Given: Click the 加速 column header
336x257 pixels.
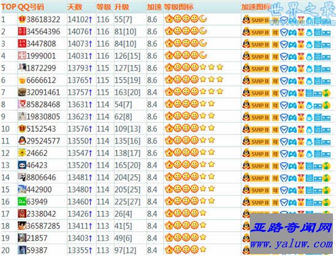Looking at the screenshot, I should [154, 7].
